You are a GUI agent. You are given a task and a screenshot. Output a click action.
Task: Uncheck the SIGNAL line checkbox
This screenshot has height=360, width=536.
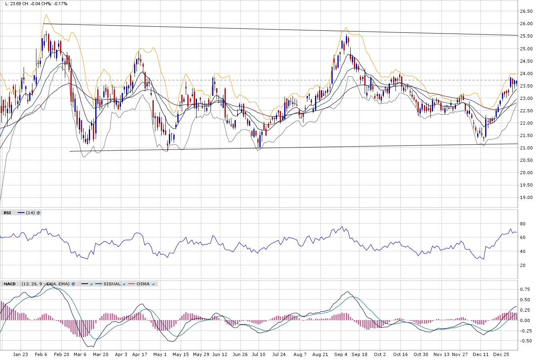(124, 284)
